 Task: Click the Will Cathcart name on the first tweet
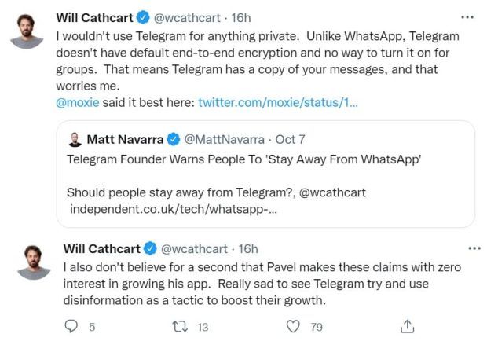[x=95, y=18]
